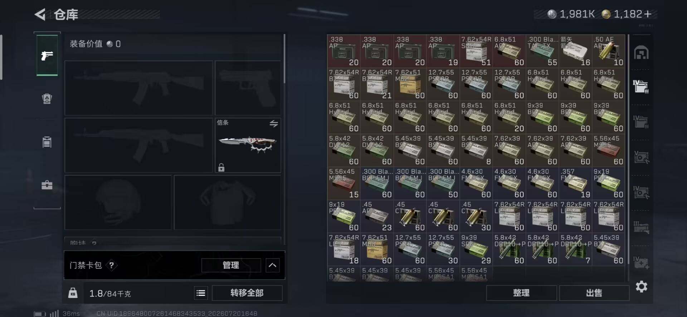Click the weight KG bag icon
The width and height of the screenshot is (687, 317).
(73, 293)
